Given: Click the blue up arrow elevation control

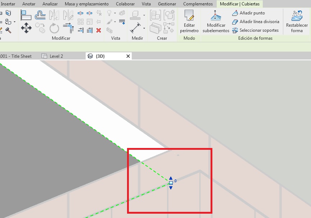Looking at the screenshot, I should coord(171,178).
